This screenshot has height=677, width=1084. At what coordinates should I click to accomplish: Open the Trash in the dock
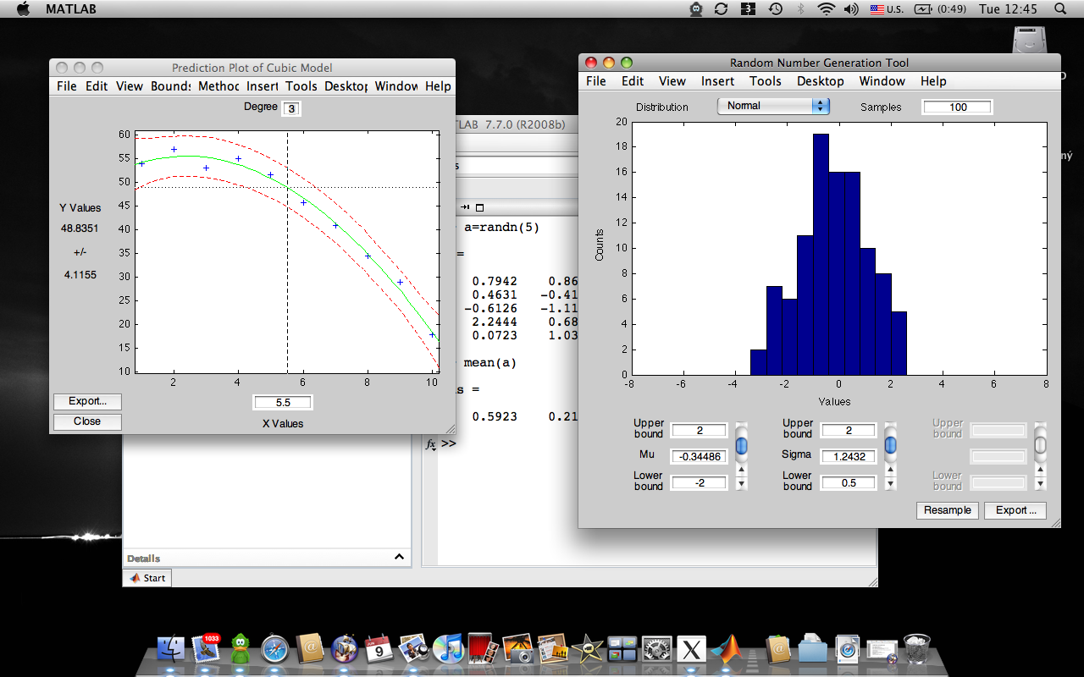click(x=917, y=649)
